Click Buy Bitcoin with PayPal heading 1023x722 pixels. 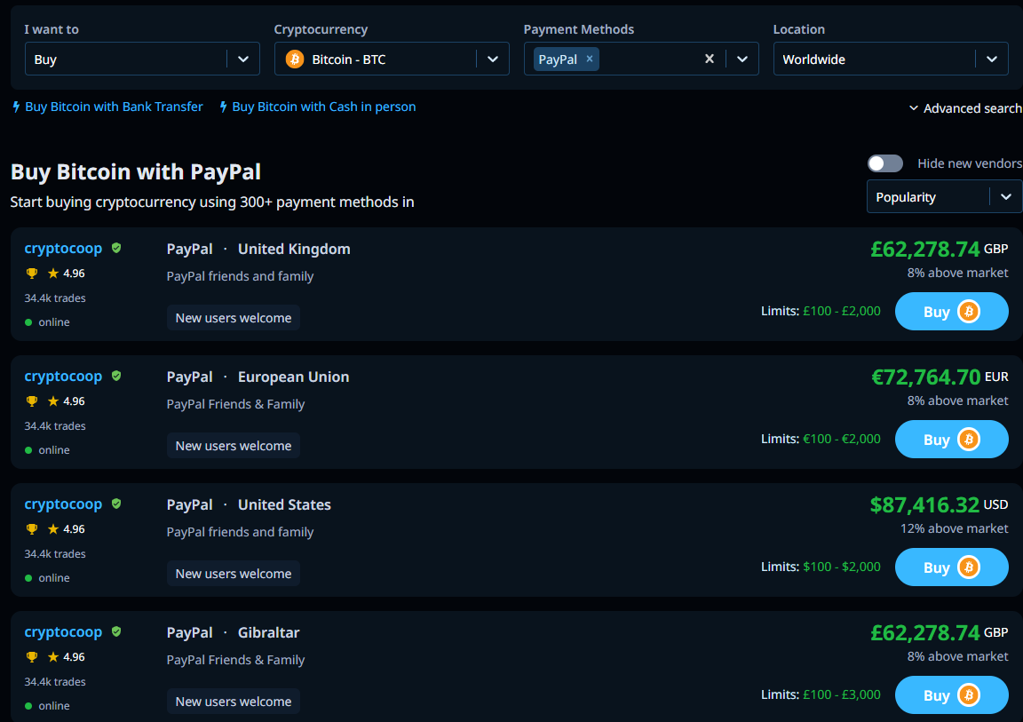pos(136,171)
